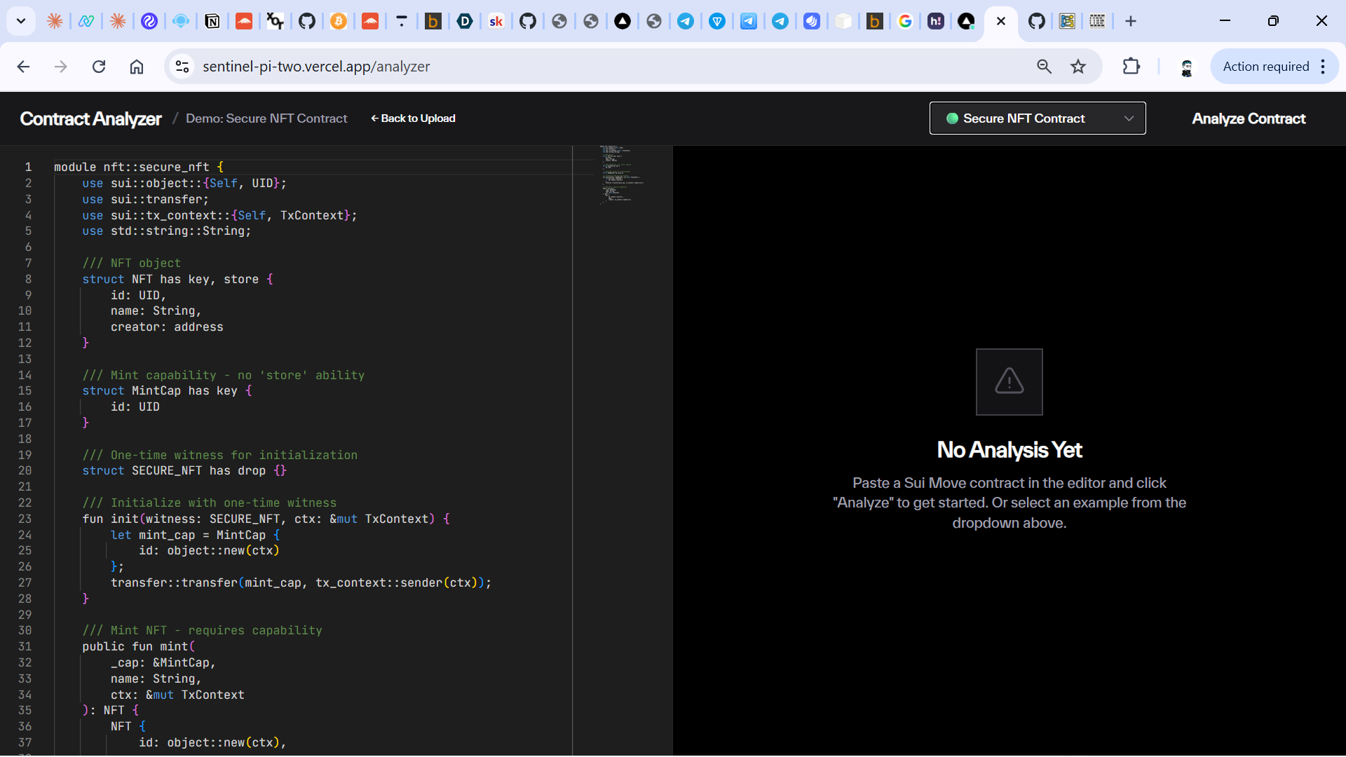Go to the browser home page
The height and width of the screenshot is (757, 1346).
[x=137, y=67]
